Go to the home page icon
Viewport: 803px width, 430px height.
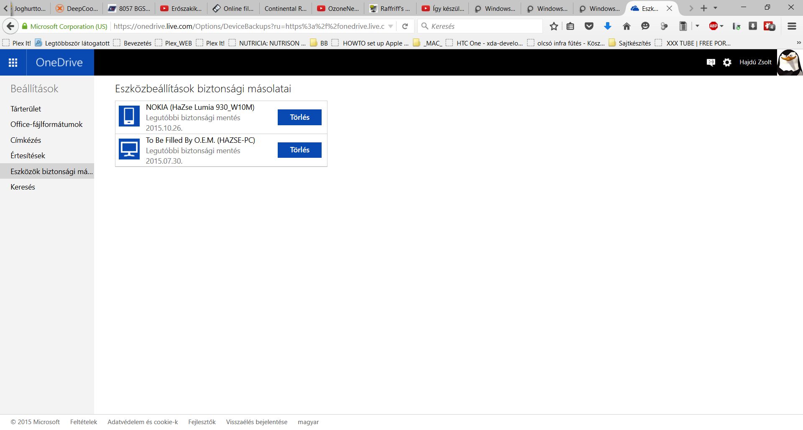pos(627,26)
